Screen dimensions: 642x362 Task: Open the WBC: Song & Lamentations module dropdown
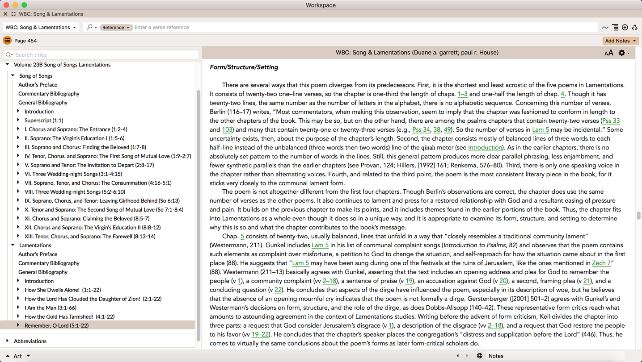pyautogui.click(x=41, y=27)
